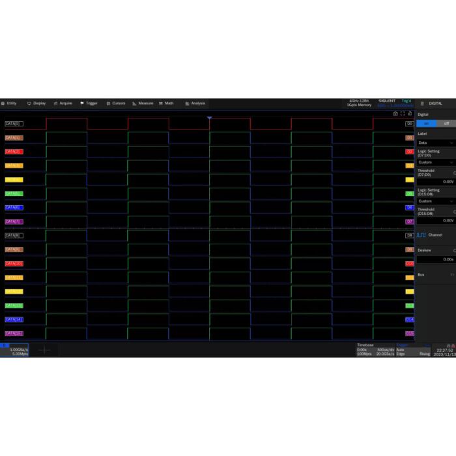Viewport: 456px width, 456px height.
Task: Turn Digital channels on
Action: pyautogui.click(x=426, y=123)
